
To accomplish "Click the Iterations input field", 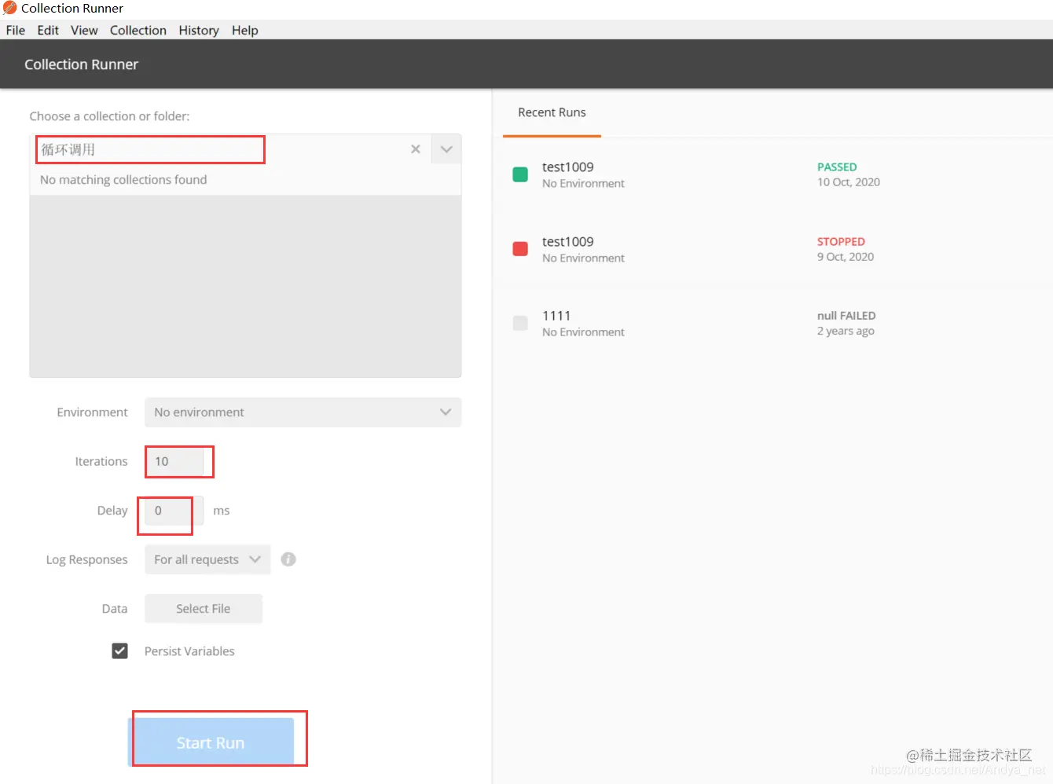I will pos(174,462).
